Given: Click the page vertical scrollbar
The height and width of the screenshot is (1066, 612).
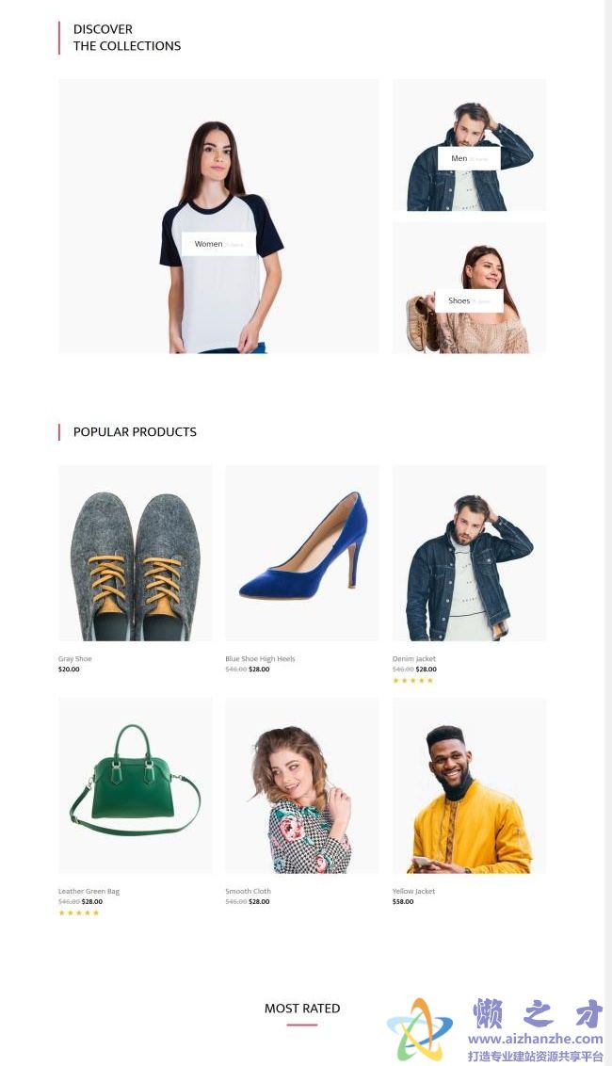Looking at the screenshot, I should coord(608,533).
